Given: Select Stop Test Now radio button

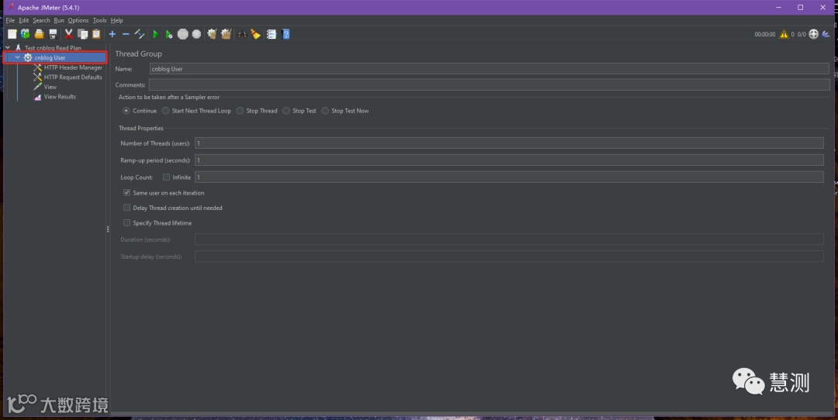Looking at the screenshot, I should tap(325, 111).
